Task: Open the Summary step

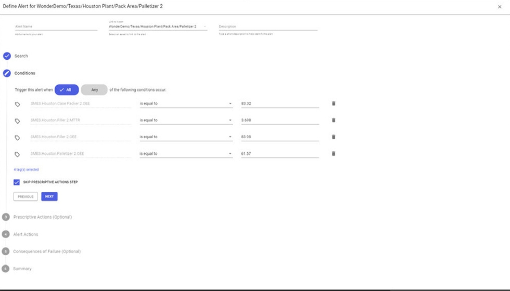Action: [22, 269]
